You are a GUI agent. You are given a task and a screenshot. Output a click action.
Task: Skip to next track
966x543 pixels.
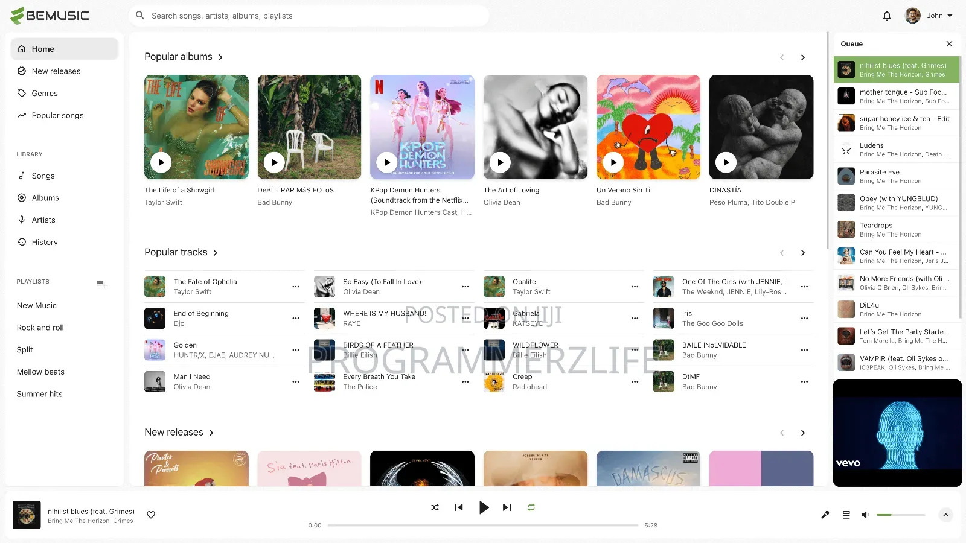click(507, 507)
